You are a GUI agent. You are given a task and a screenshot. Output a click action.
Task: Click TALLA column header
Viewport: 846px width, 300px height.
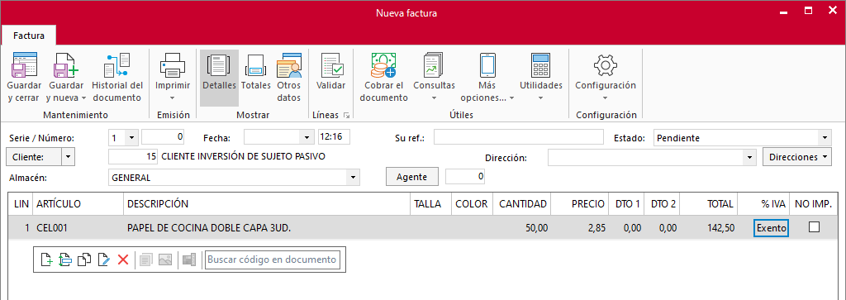tap(431, 204)
